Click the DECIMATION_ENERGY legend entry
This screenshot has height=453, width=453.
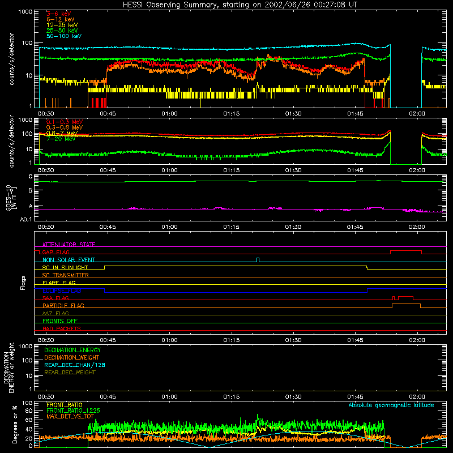pos(72,350)
